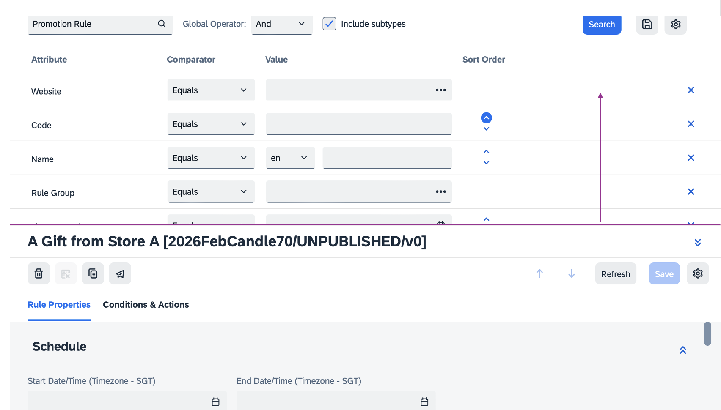The image size is (721, 410).
Task: Open the Name language en dropdown
Action: (x=290, y=158)
